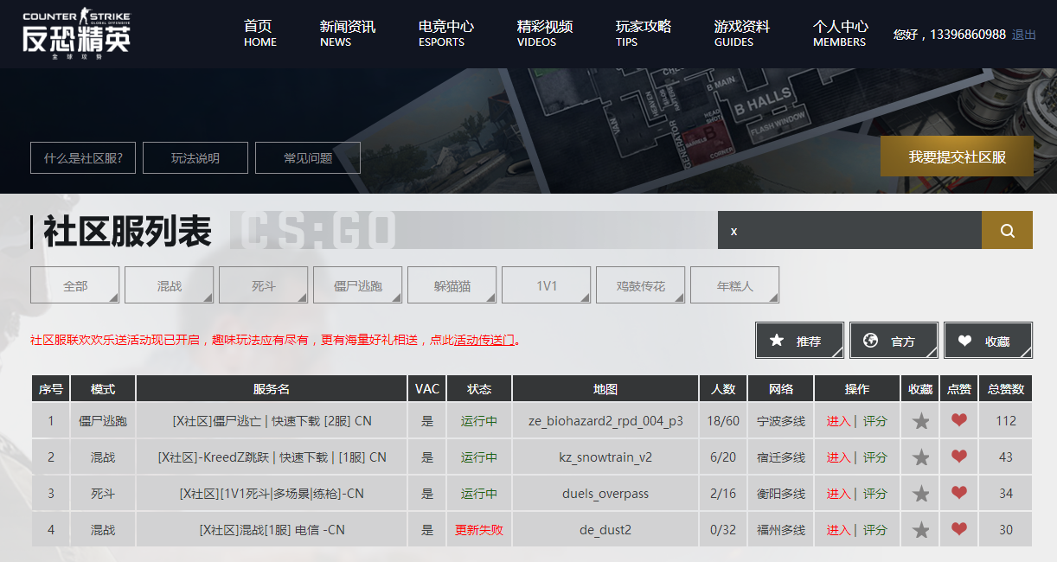Like the ze_biohazard2 server with its heart icon
Screen dimensions: 1057x562
coord(958,420)
